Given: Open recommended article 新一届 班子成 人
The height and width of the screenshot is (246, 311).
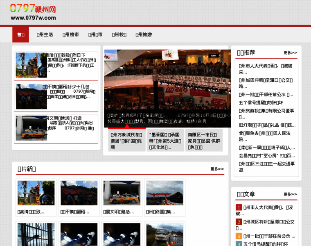Looking at the screenshot, I should tap(267, 148).
